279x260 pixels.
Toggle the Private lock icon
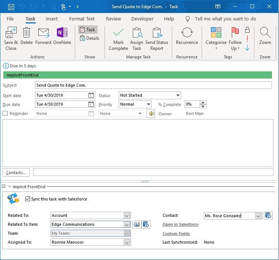[x=247, y=30]
